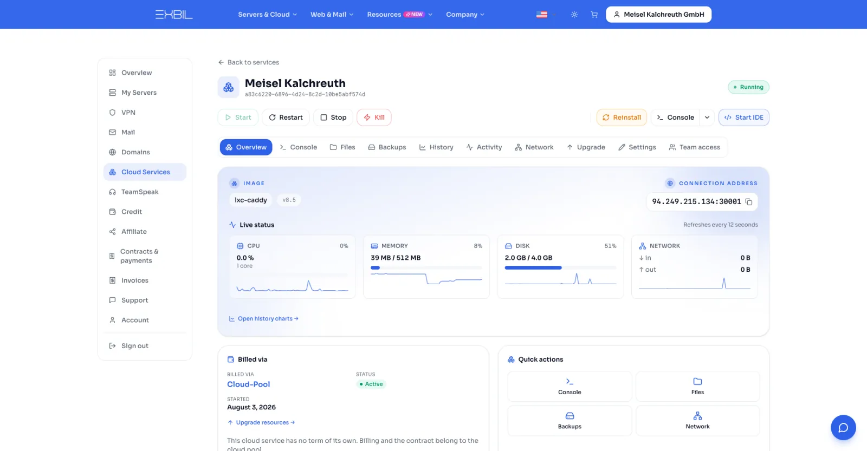
Task: Sign out from the sidebar
Action: 145,346
